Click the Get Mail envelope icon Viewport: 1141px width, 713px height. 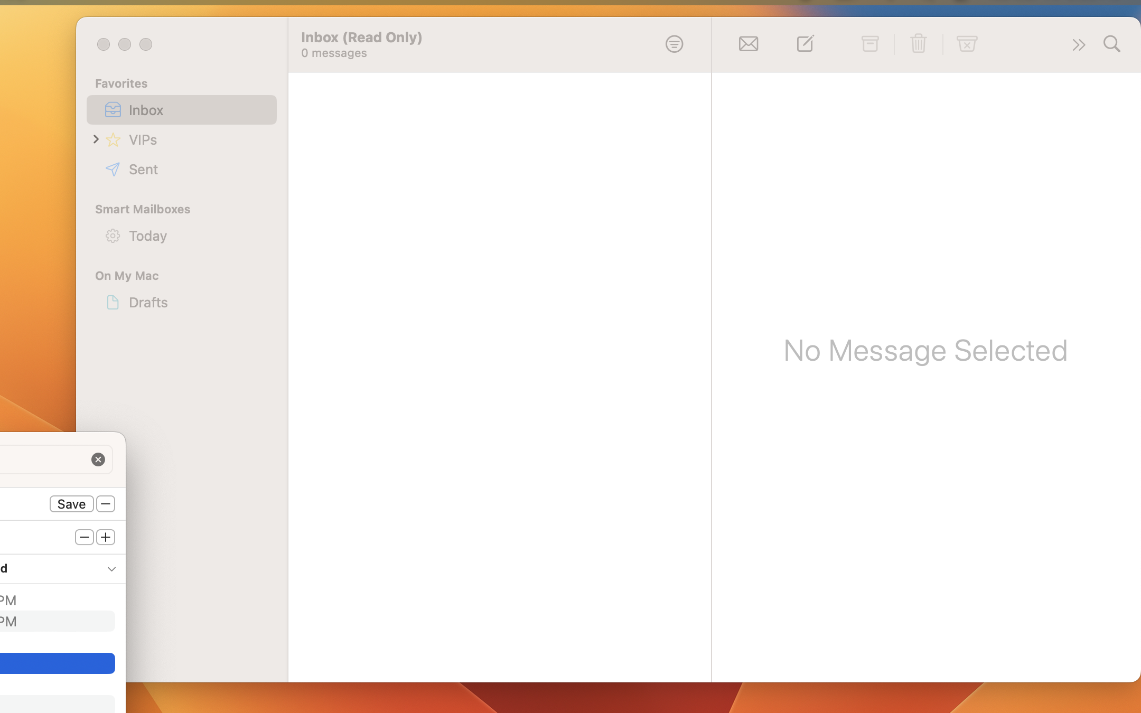pos(748,44)
